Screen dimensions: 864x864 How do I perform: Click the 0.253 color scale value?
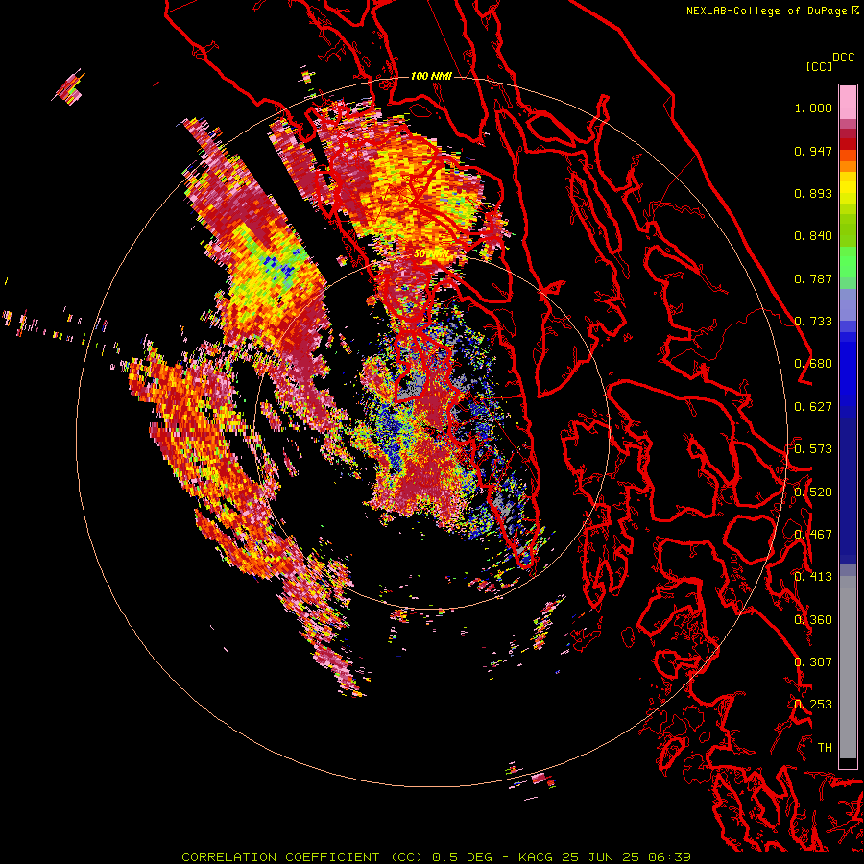813,705
